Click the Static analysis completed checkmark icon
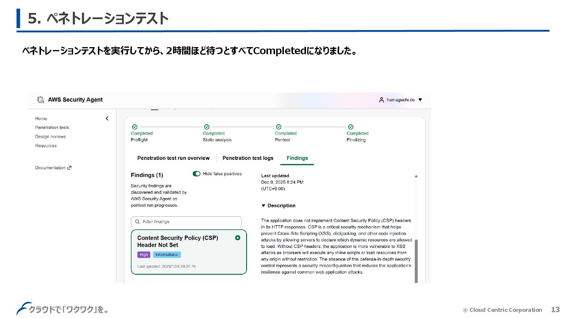Viewport: 566px width, 318px height. (207, 127)
